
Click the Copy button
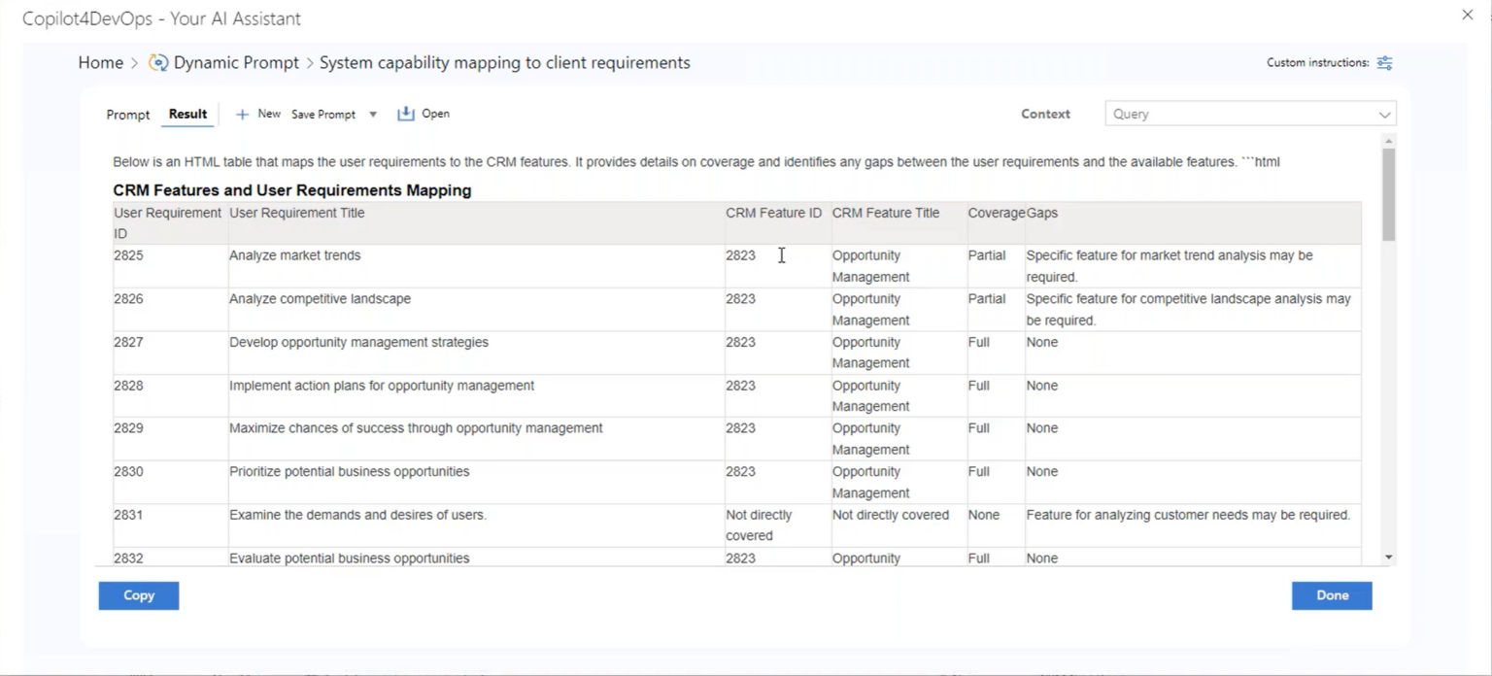[138, 595]
